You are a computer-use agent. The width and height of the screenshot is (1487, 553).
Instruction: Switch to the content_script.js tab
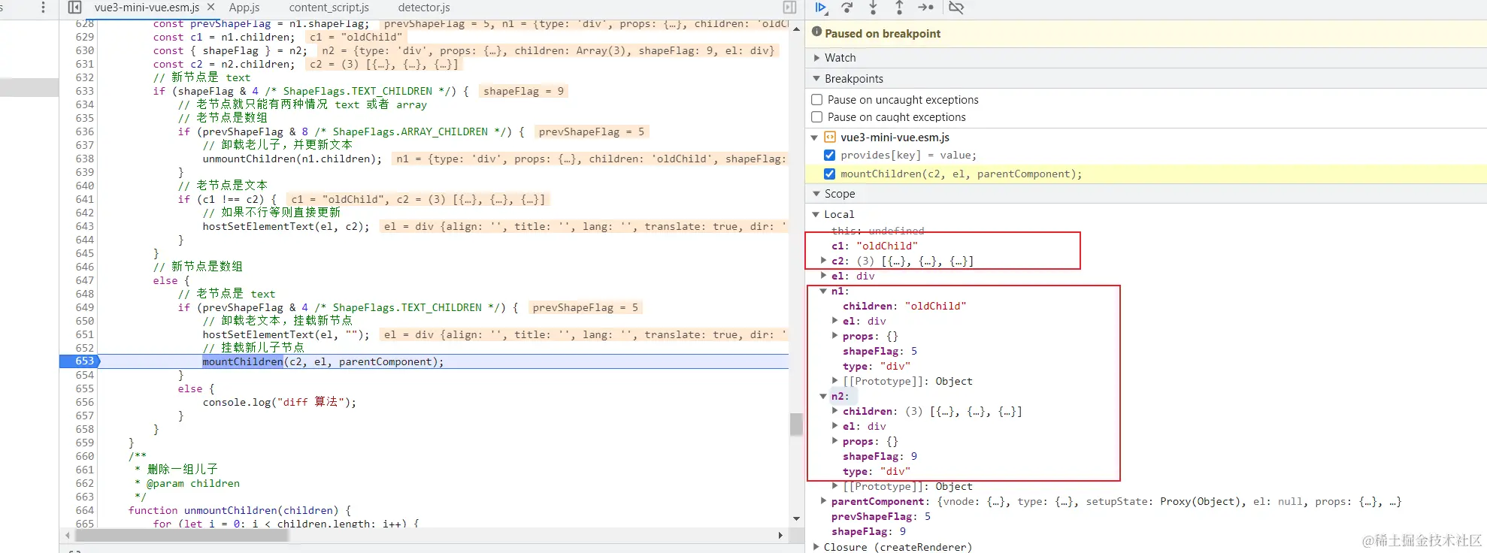point(329,8)
